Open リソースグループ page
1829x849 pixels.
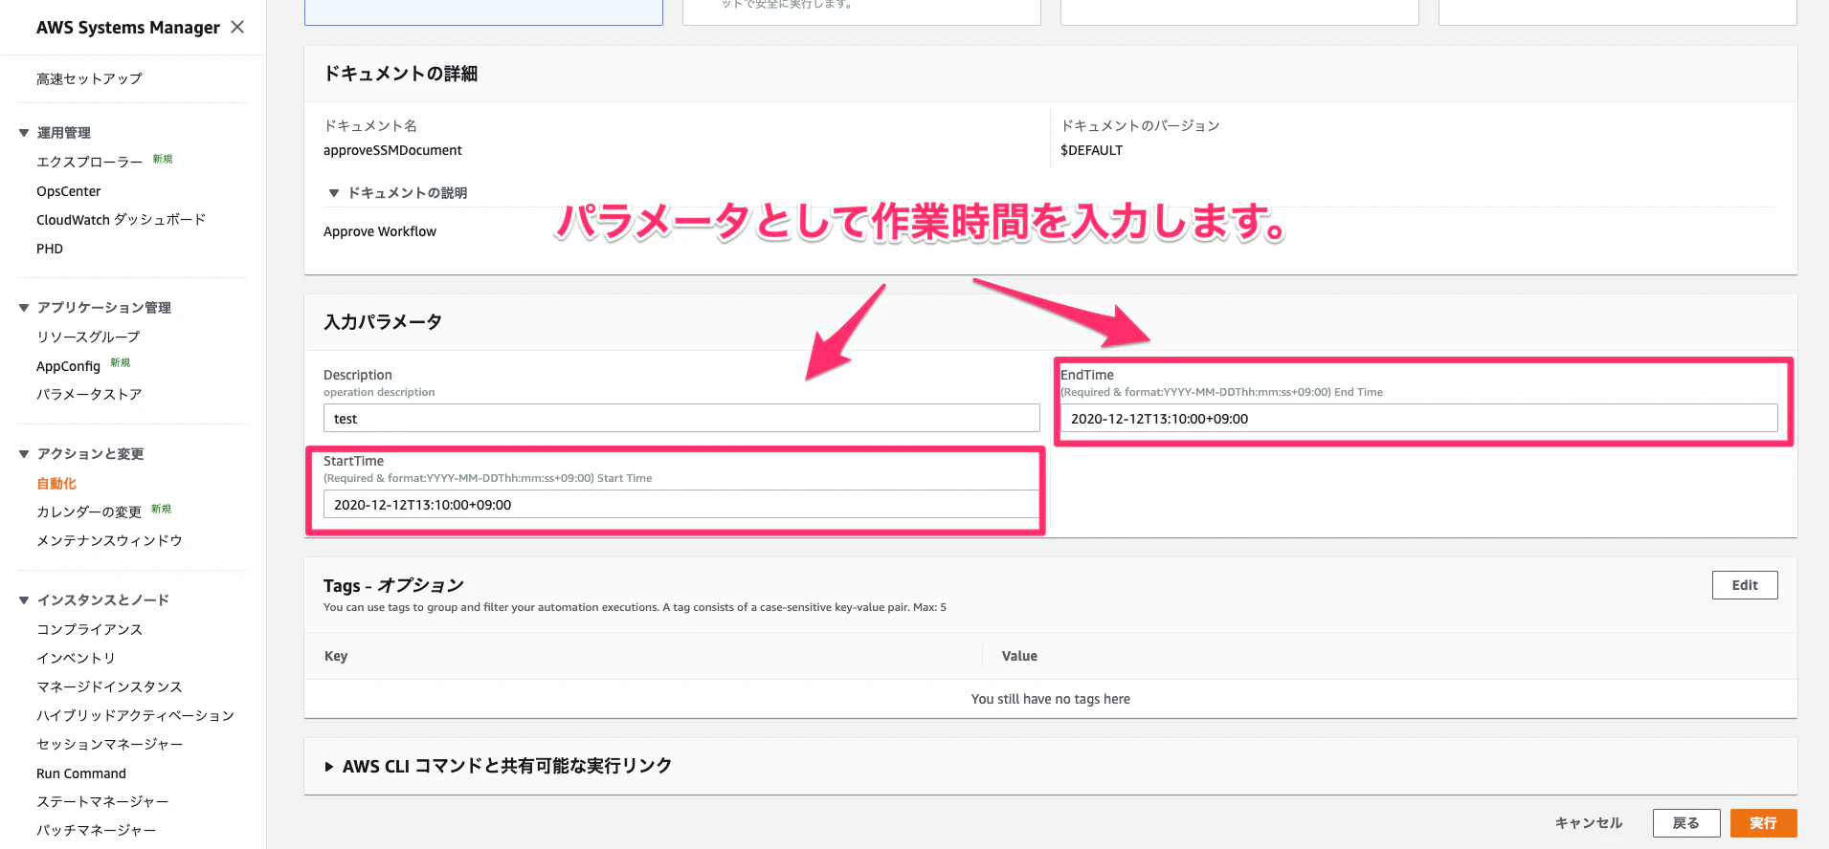pyautogui.click(x=88, y=337)
